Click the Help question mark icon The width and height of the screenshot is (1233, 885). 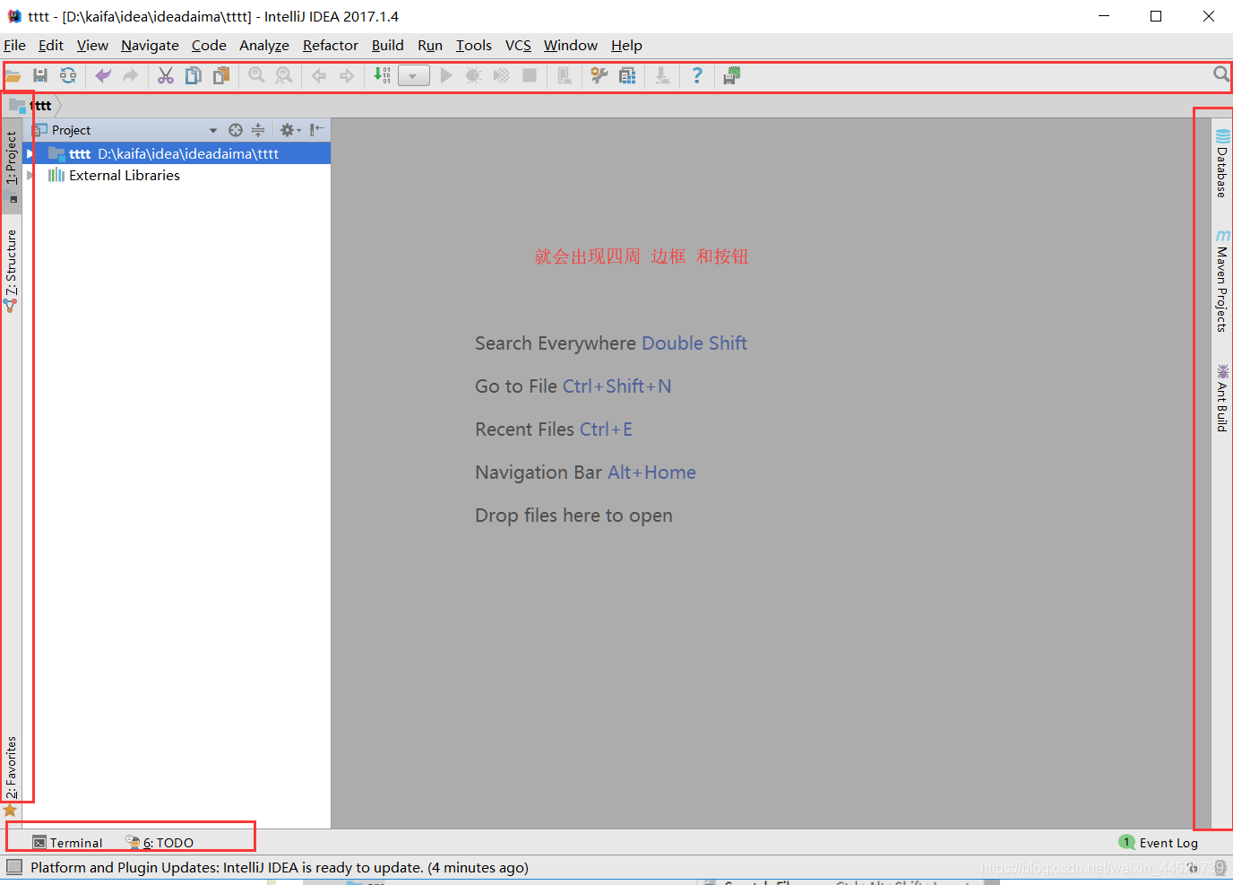click(697, 76)
